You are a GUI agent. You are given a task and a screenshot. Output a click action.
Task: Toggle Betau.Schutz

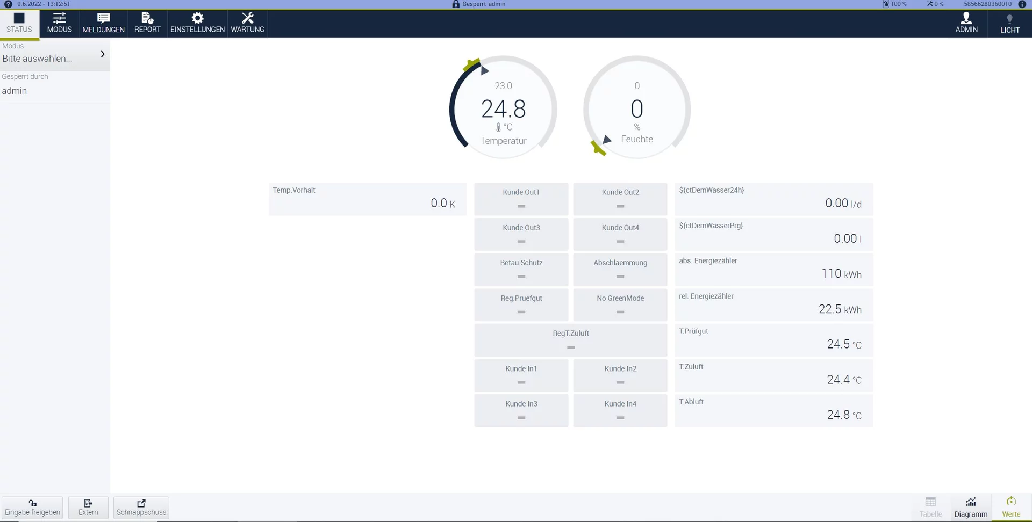(x=521, y=270)
